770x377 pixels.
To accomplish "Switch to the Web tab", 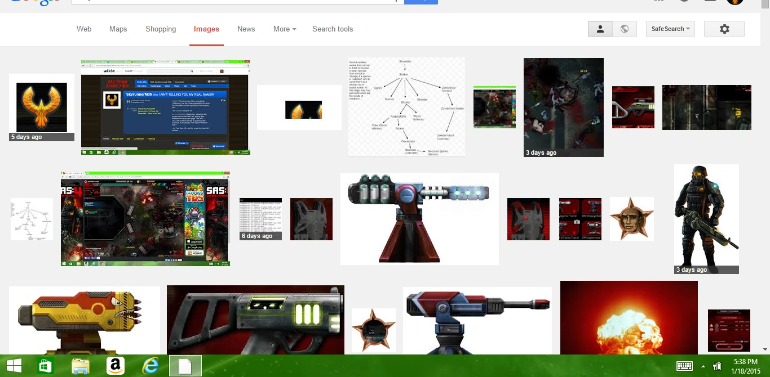I will tap(84, 29).
